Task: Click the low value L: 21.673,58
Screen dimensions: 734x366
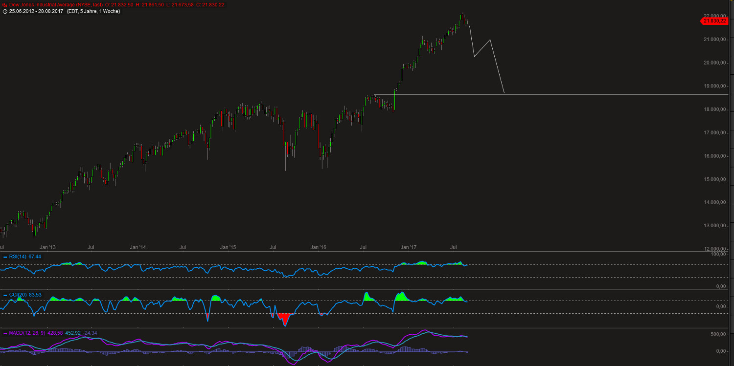Action: (x=180, y=4)
